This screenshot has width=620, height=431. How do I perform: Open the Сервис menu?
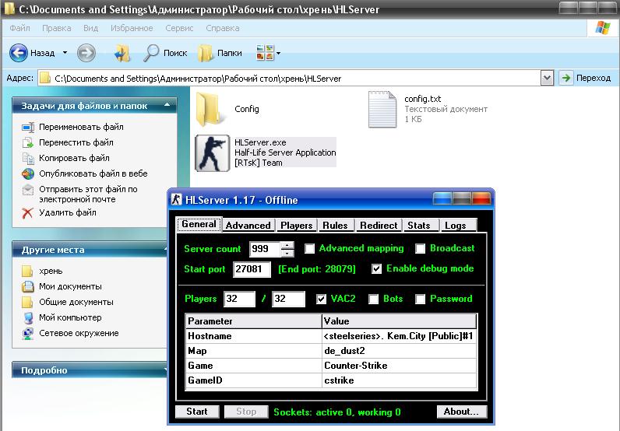click(179, 28)
